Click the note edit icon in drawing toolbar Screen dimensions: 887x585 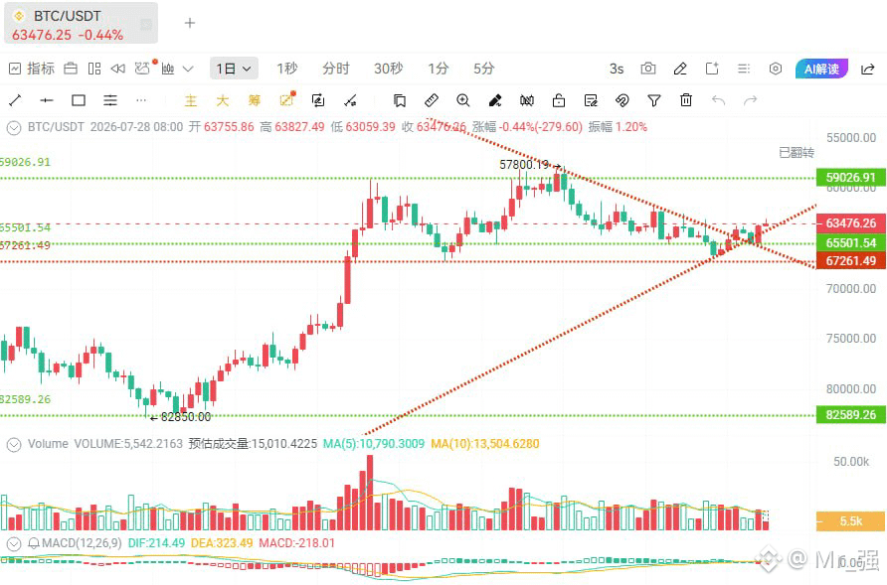click(591, 100)
